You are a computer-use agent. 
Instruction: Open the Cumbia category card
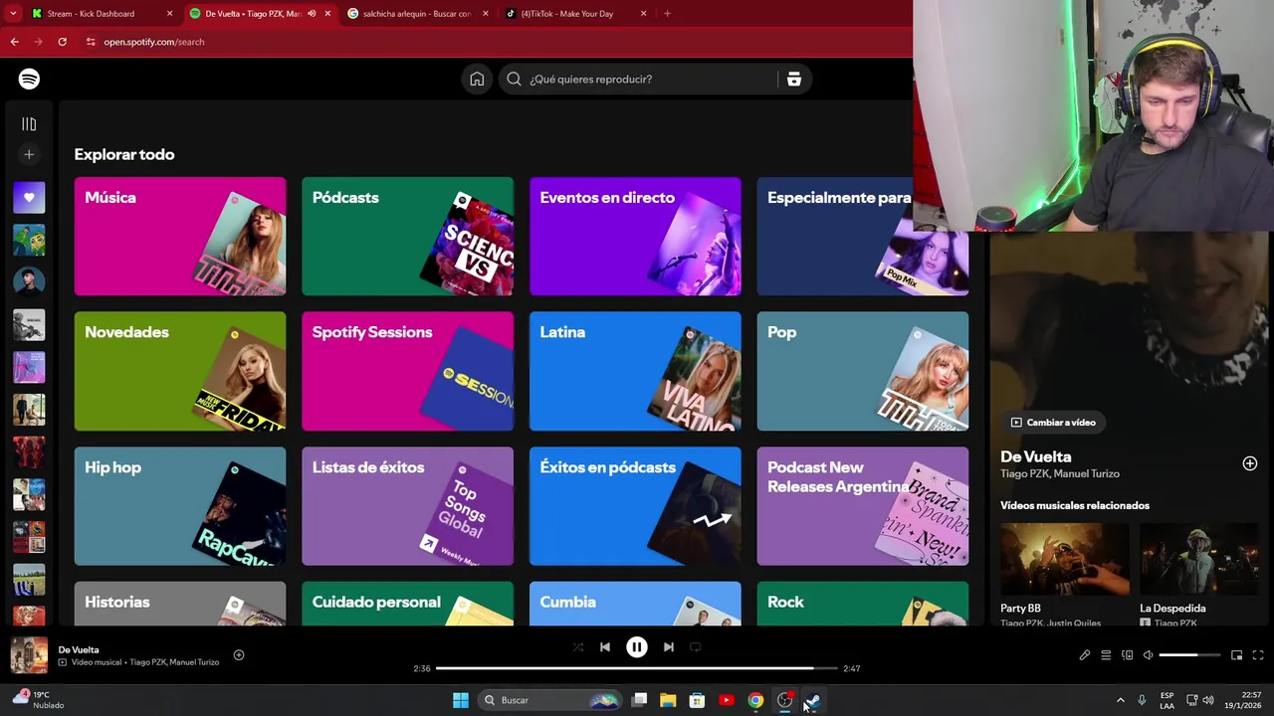635,604
